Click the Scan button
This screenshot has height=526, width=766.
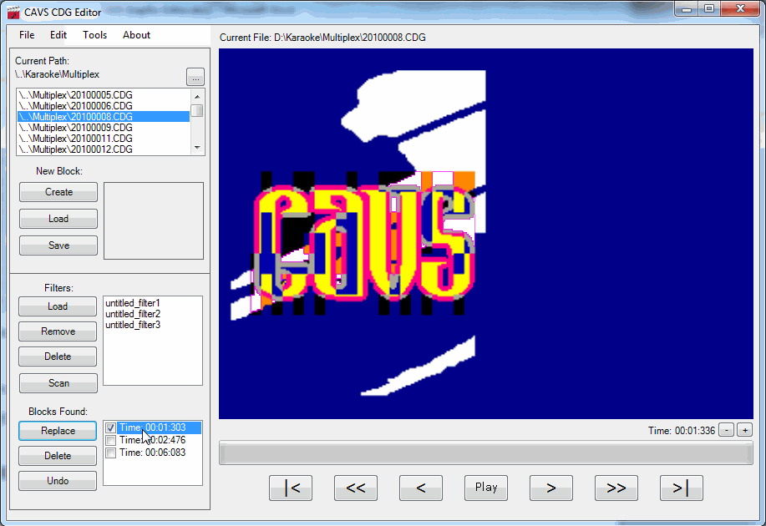58,383
